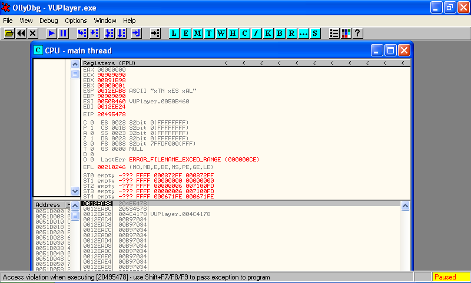Open Source window with S button

(x=315, y=33)
